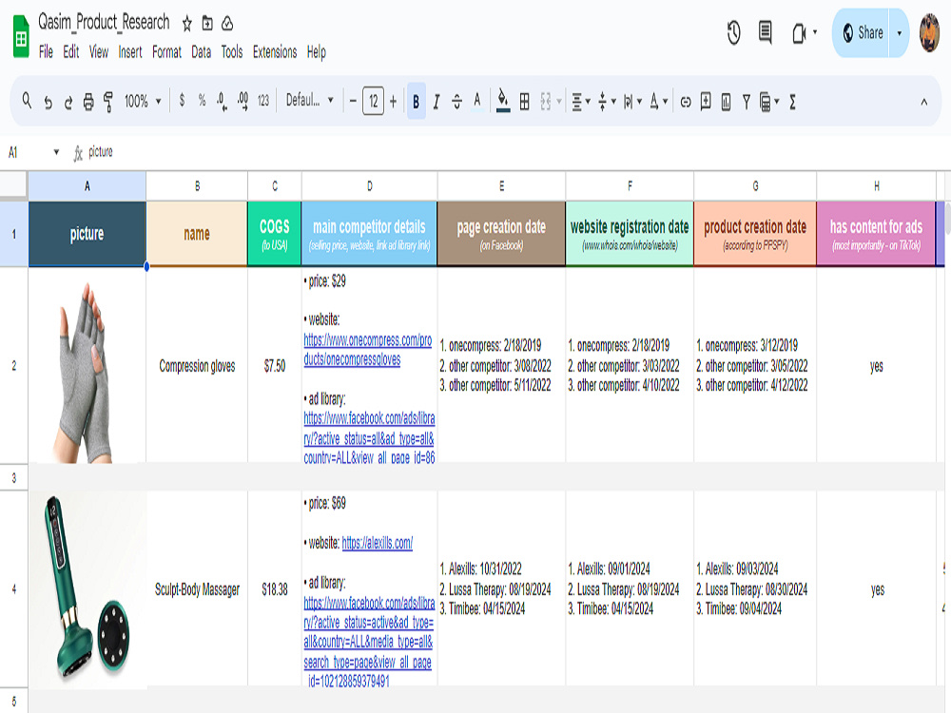Open horizontal align dropdown
Image resolution: width=951 pixels, height=713 pixels.
pyautogui.click(x=581, y=102)
